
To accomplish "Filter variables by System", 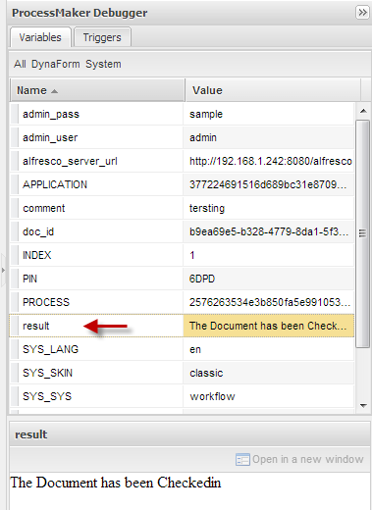I will click(x=103, y=64).
